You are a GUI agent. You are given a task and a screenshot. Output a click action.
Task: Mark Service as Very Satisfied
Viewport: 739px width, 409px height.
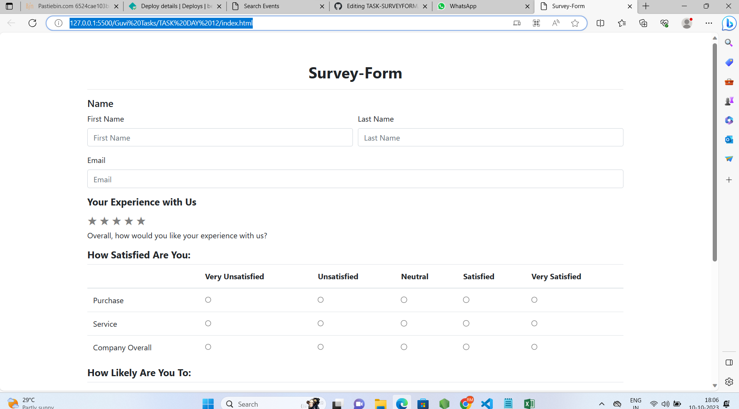[534, 323]
